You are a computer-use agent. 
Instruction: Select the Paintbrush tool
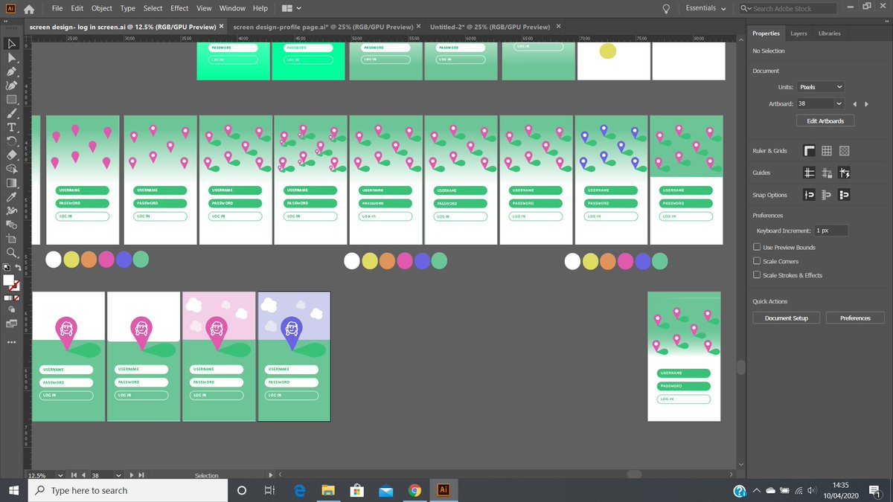point(12,114)
